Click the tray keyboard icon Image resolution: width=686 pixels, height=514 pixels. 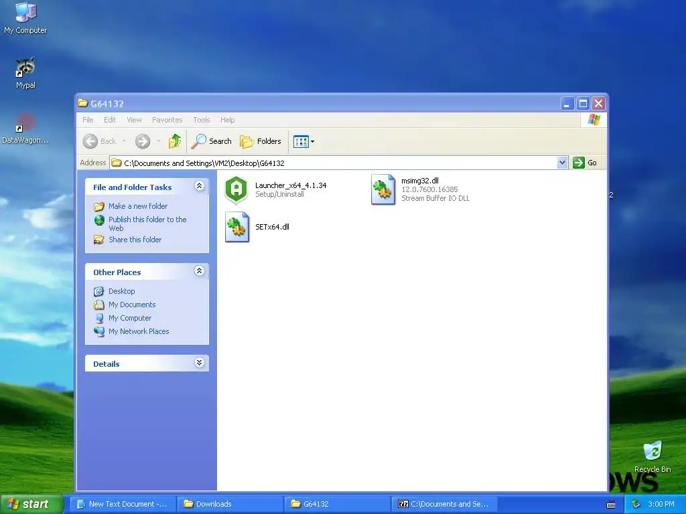pos(611,505)
